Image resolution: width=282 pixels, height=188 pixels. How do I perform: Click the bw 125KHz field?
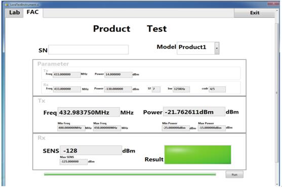click(x=181, y=89)
